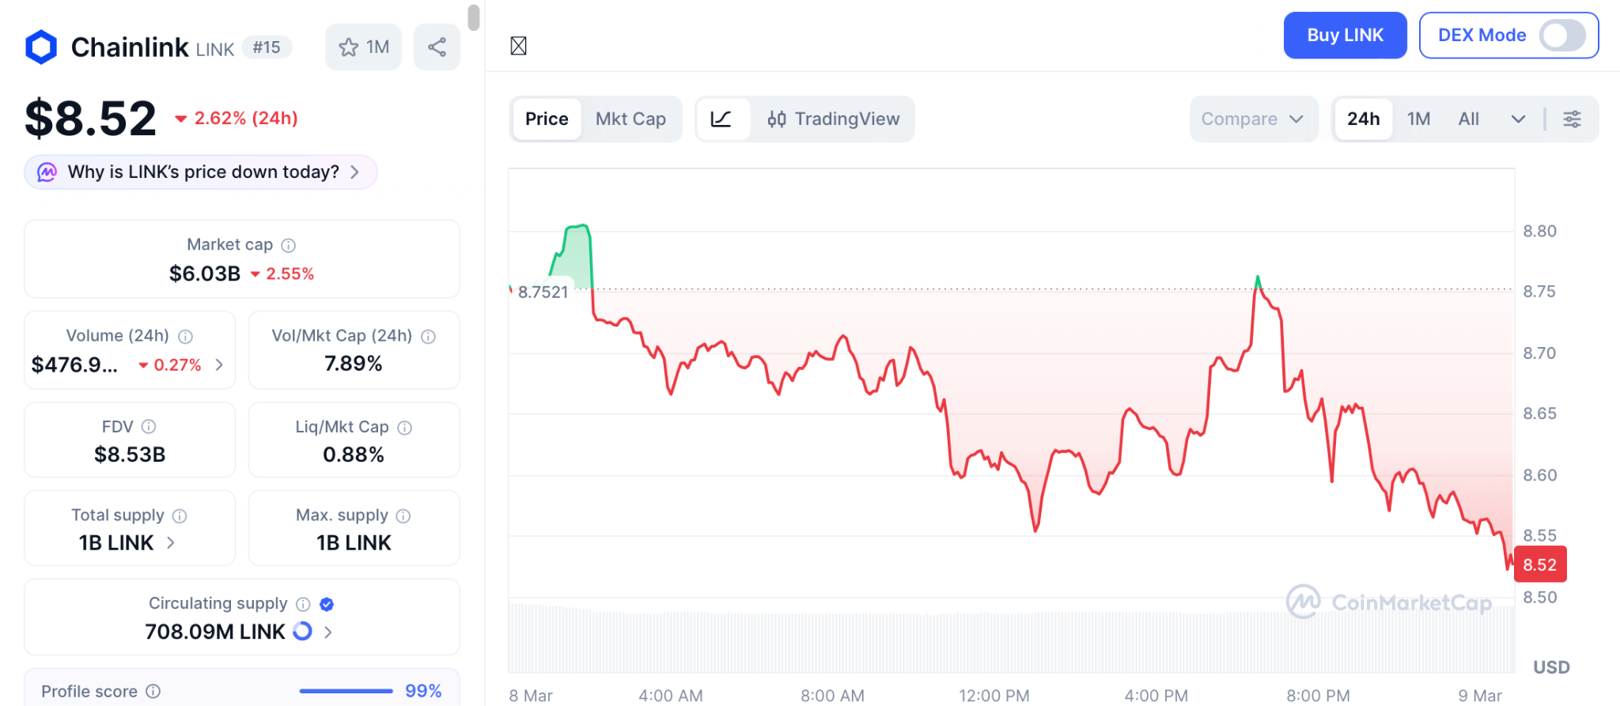The width and height of the screenshot is (1620, 706).
Task: Toggle the DEX Mode switch
Action: pos(1561,36)
